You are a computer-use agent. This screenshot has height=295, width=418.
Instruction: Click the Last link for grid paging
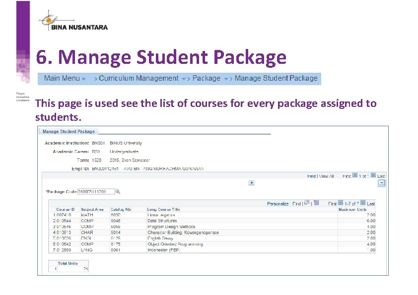pos(371,203)
